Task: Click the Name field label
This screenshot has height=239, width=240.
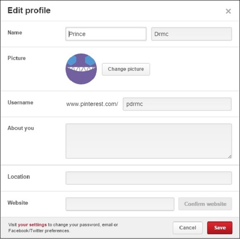Action: pos(15,32)
